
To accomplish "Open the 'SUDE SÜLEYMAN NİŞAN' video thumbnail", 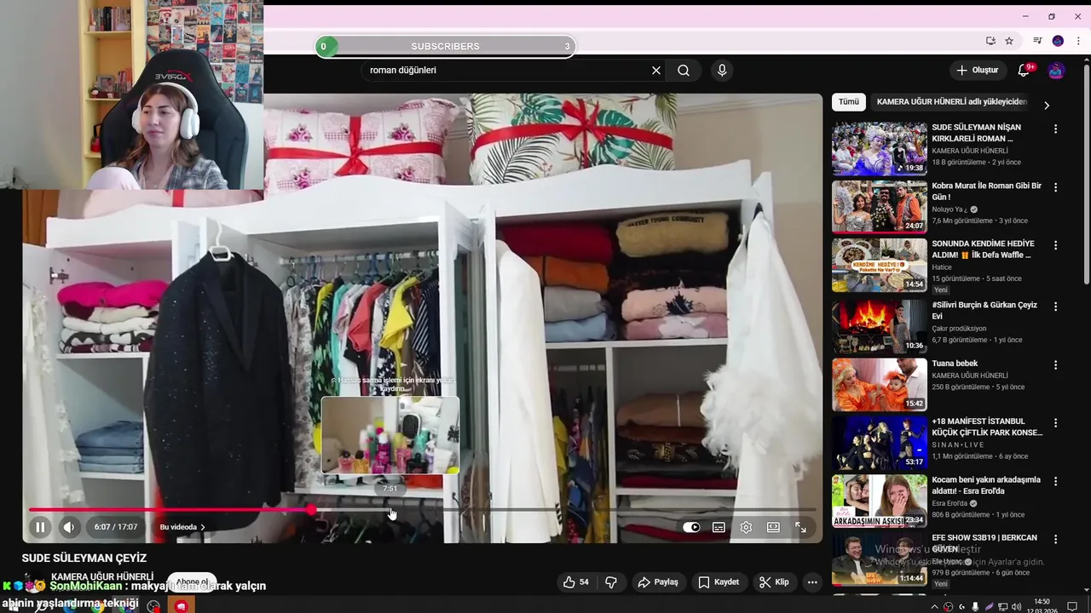I will [x=880, y=148].
